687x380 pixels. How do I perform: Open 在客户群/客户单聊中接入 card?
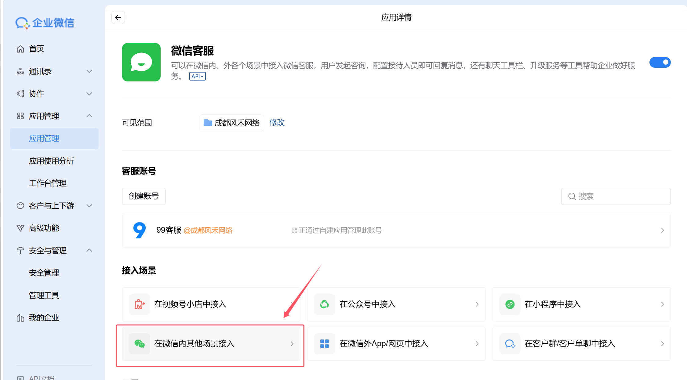click(582, 344)
